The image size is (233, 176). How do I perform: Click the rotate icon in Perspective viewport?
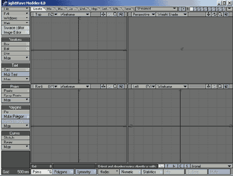[214, 14]
